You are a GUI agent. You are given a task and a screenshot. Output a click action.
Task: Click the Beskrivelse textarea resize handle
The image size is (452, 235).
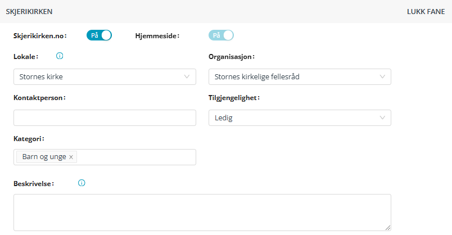pyautogui.click(x=387, y=227)
